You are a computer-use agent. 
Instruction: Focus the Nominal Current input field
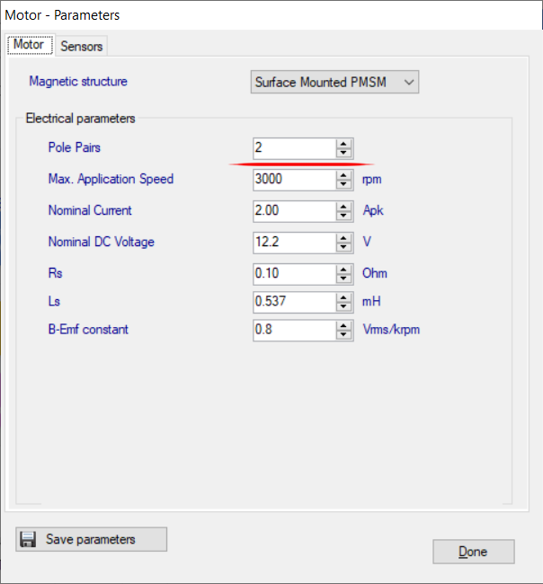294,211
